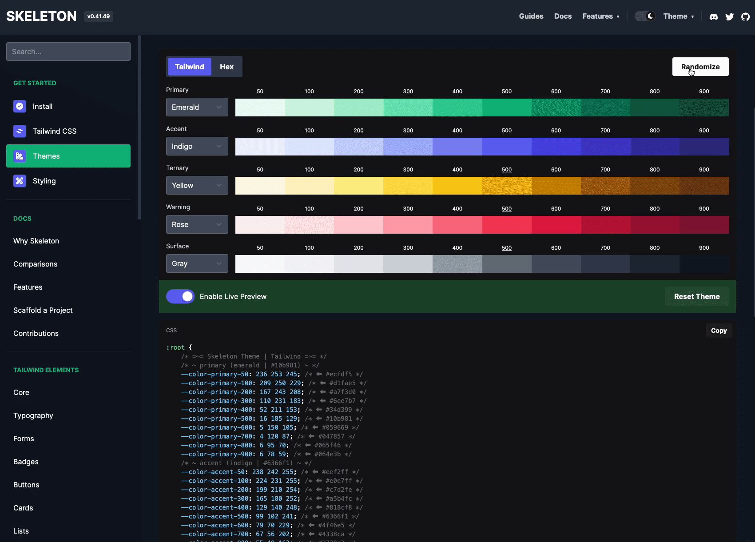
Task: Open Guides in the top navigation
Action: point(531,16)
